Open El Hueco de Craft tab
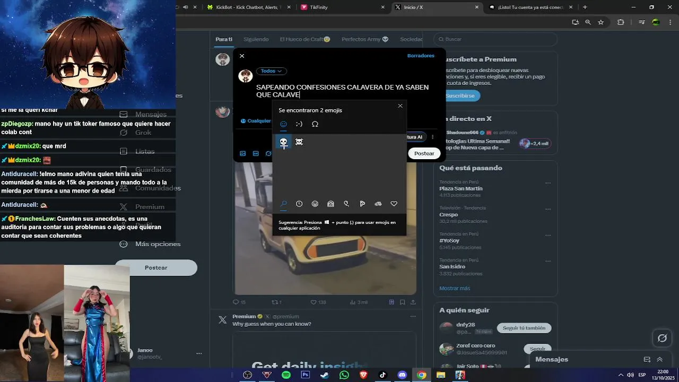Image resolution: width=679 pixels, height=382 pixels. click(305, 39)
